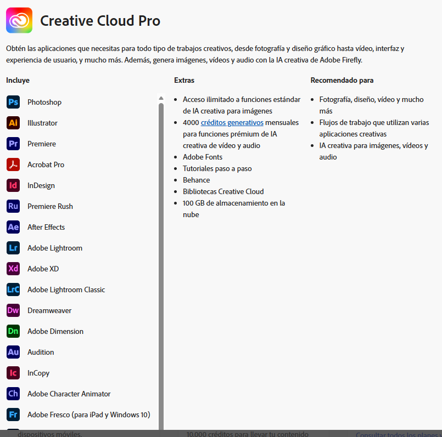Open the créditos generativos link
The width and height of the screenshot is (442, 437).
tap(232, 122)
